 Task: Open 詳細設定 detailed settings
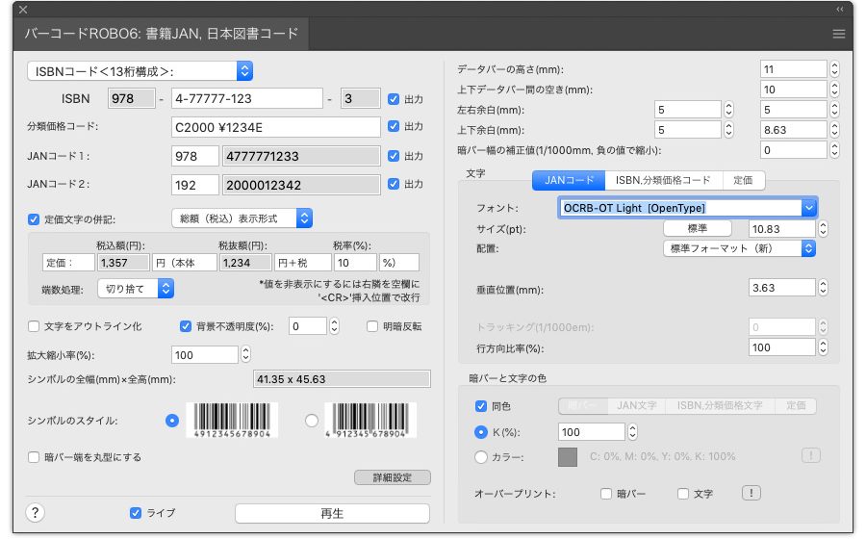pyautogui.click(x=393, y=477)
